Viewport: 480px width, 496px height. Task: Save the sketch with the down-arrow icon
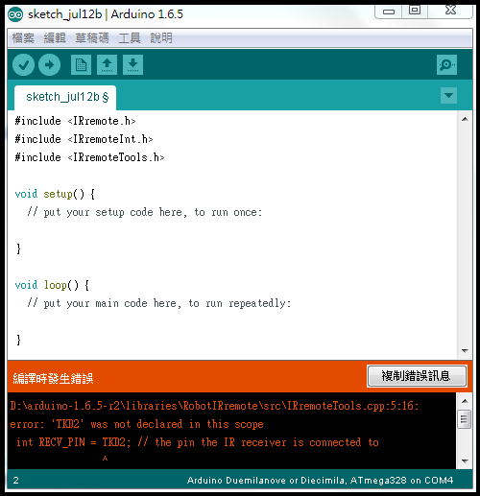point(132,65)
